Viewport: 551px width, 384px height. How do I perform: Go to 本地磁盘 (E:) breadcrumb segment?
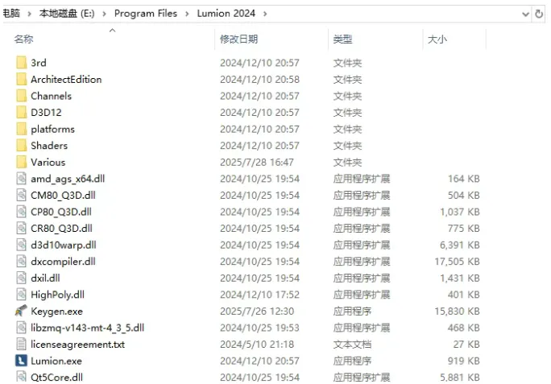point(67,14)
